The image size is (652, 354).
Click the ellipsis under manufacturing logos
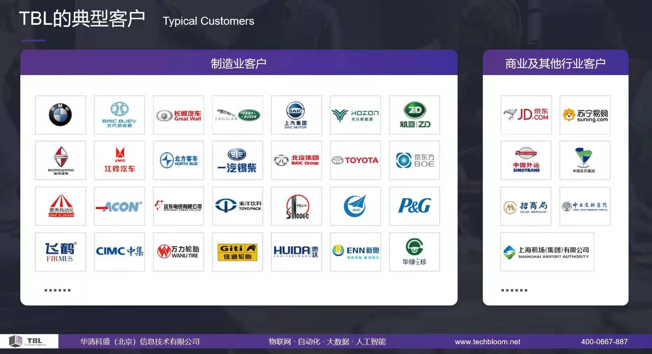tap(58, 290)
